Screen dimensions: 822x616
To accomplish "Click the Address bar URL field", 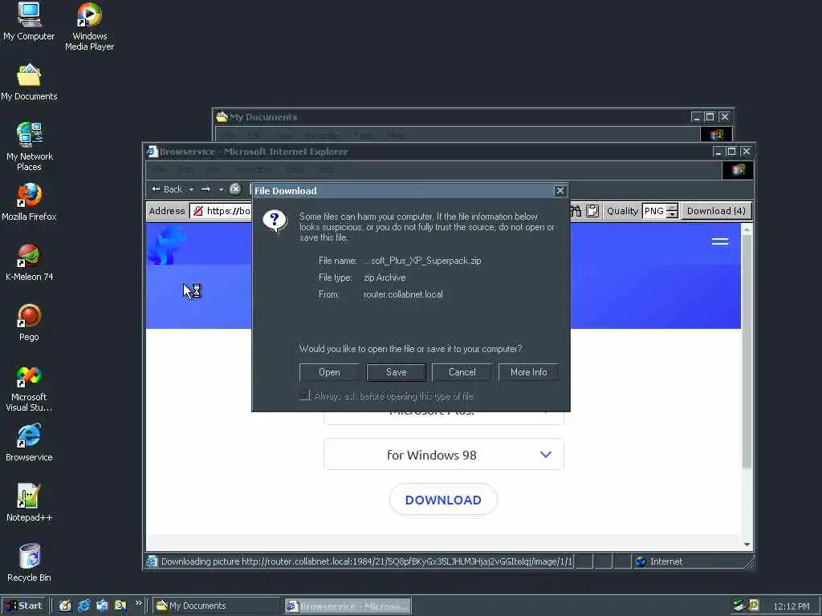I will 220,211.
